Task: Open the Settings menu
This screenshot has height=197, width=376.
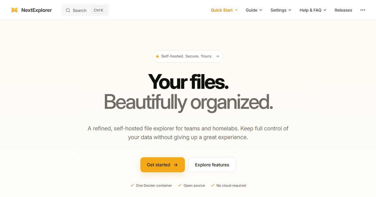Action: coord(281,10)
